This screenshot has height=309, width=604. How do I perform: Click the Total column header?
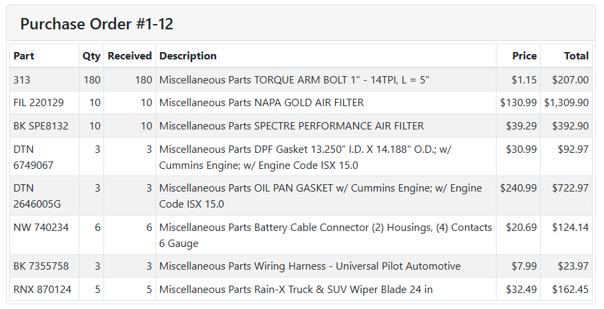pyautogui.click(x=576, y=56)
